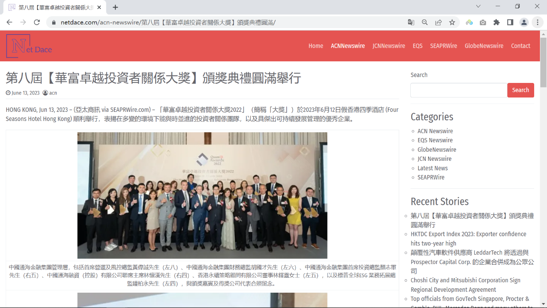Open the SEAPRWire menu item

443,46
